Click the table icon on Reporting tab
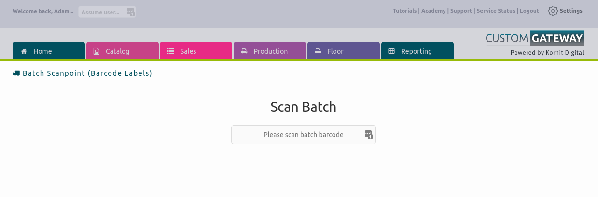This screenshot has width=598, height=197. tap(391, 51)
